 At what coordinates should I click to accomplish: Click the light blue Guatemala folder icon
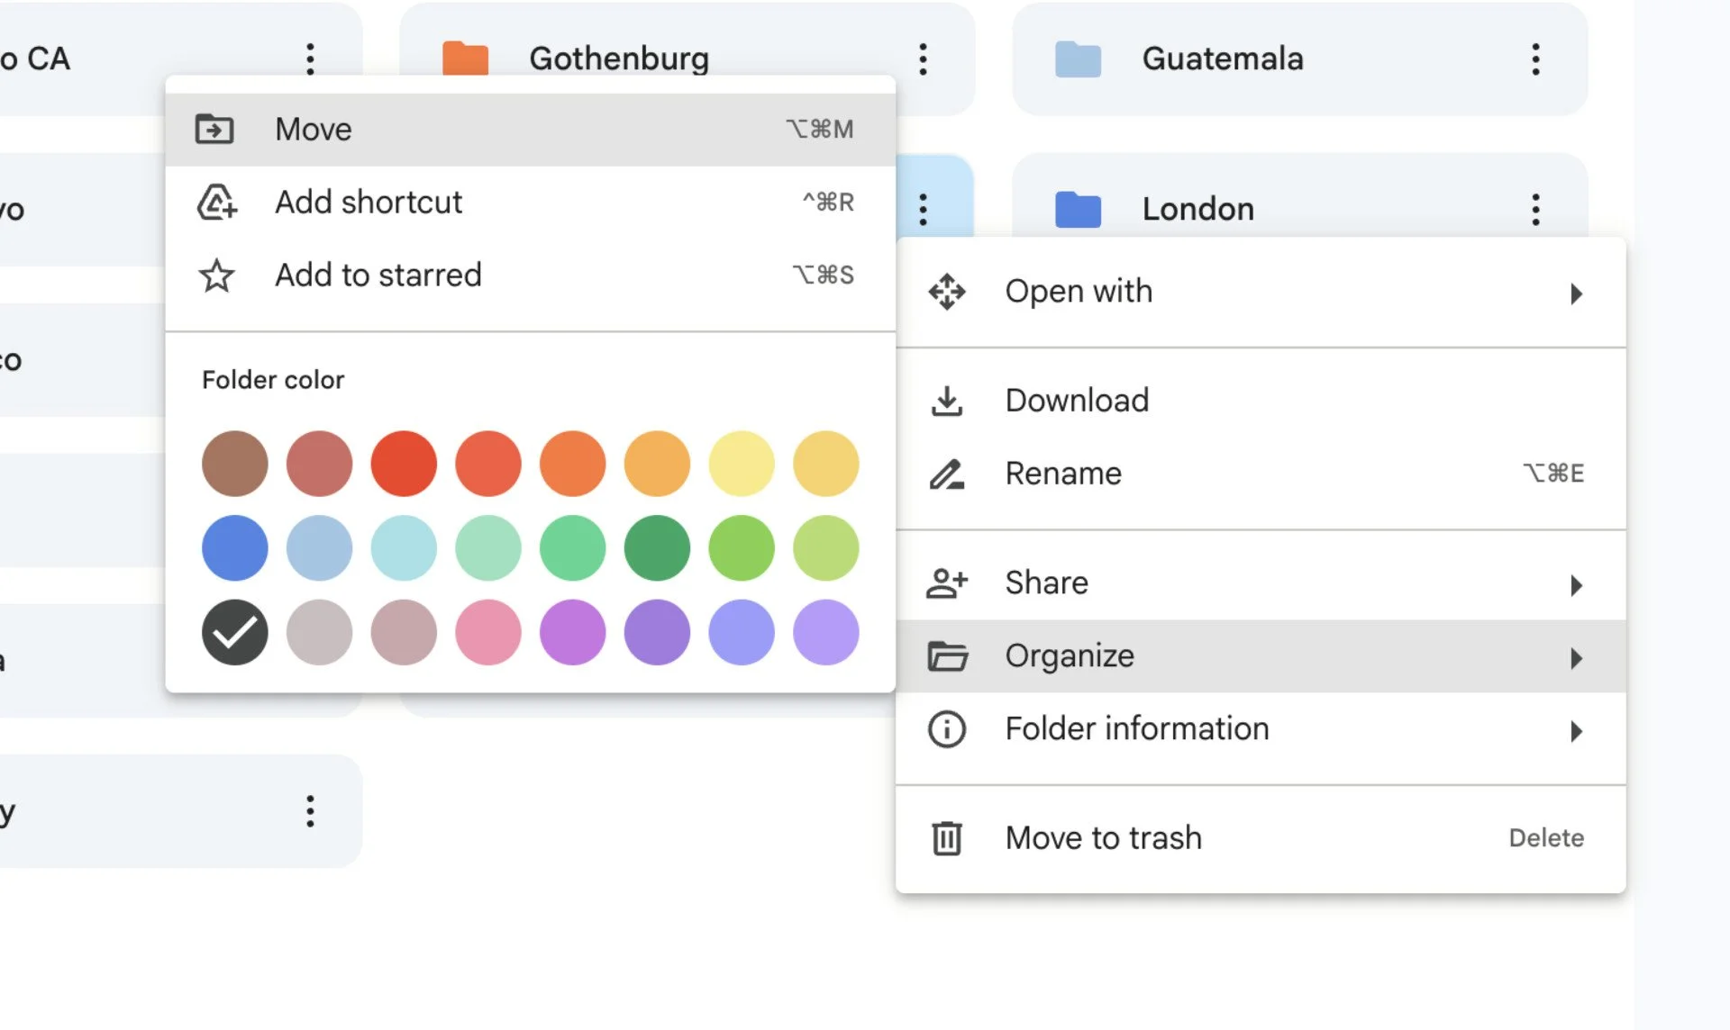pos(1079,59)
